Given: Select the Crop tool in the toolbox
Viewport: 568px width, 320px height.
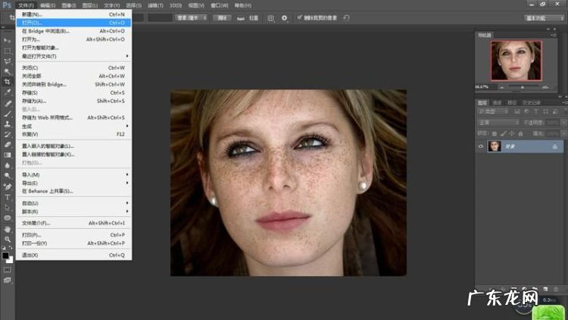Looking at the screenshot, I should (8, 81).
